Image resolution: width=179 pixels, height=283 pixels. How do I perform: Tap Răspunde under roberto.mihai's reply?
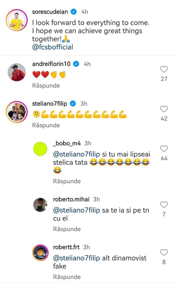(67, 229)
